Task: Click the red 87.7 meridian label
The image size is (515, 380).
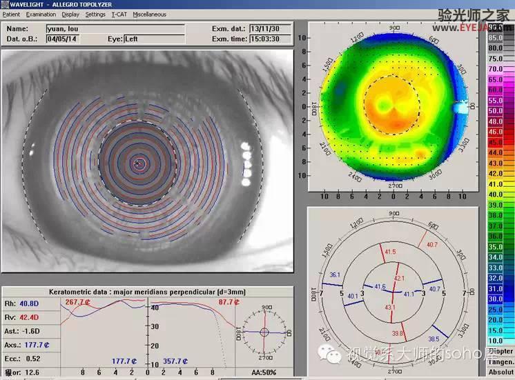Action: tap(229, 302)
